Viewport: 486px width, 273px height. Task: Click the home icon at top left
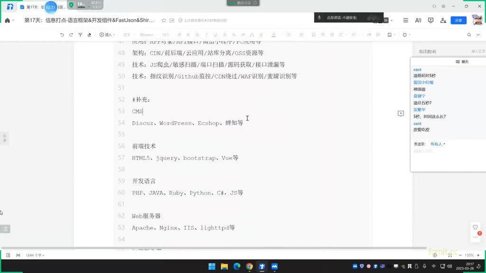8,20
